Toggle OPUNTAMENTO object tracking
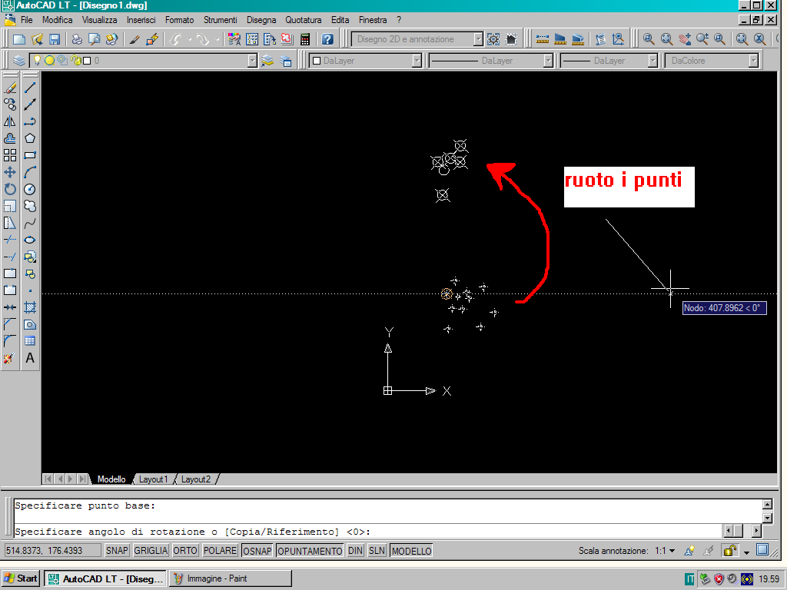 [x=310, y=551]
